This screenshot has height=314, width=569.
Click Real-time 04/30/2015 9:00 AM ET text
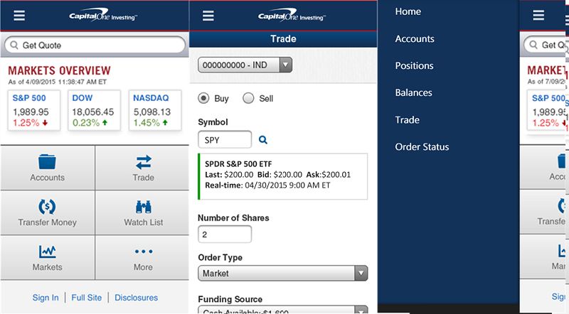(x=268, y=185)
